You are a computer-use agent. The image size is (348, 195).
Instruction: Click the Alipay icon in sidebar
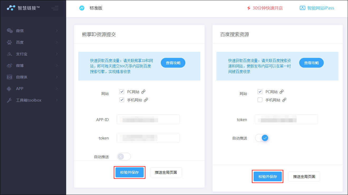[9, 54]
